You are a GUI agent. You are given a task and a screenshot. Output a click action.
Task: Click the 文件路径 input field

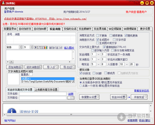click(x=43, y=98)
